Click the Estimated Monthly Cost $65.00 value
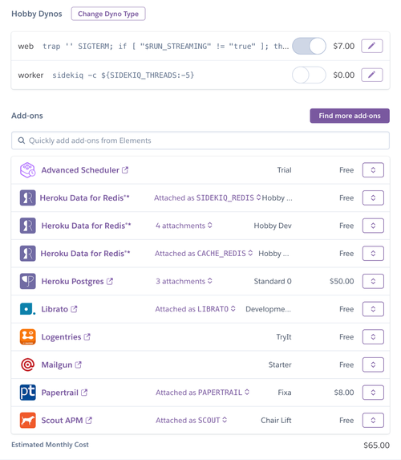 376,446
